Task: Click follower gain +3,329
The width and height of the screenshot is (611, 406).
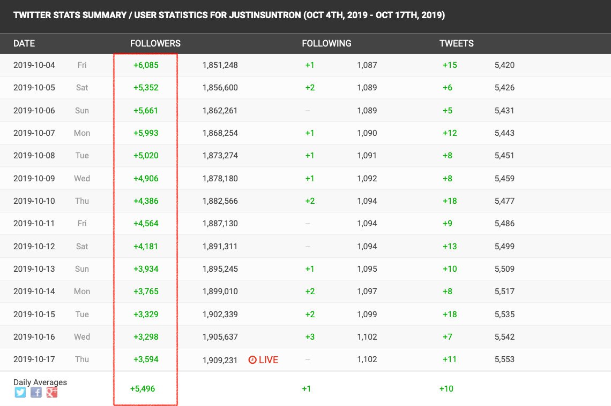Action: [x=146, y=314]
